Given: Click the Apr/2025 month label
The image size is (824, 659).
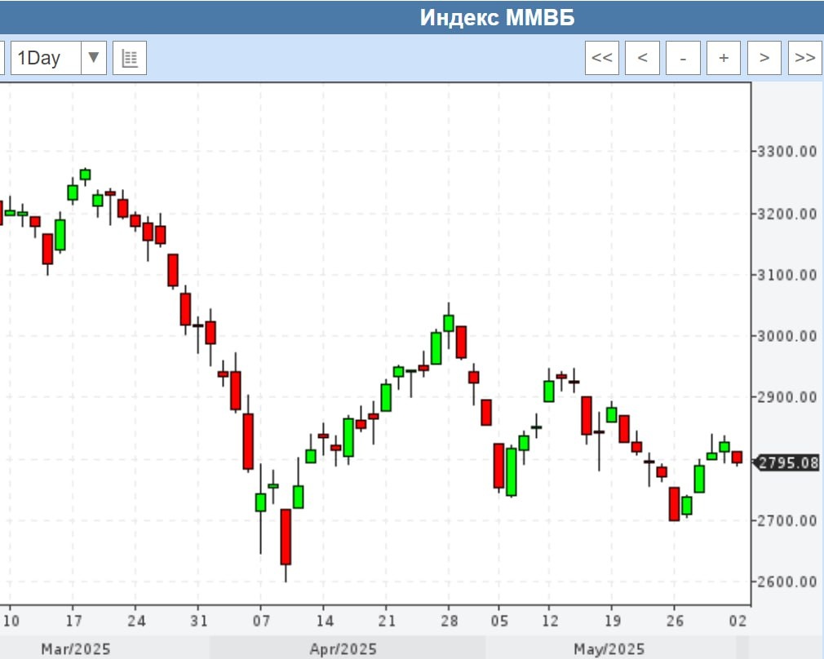Looking at the screenshot, I should [343, 649].
